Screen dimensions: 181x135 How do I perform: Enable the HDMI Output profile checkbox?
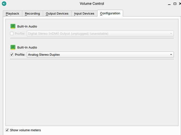(x=12, y=33)
